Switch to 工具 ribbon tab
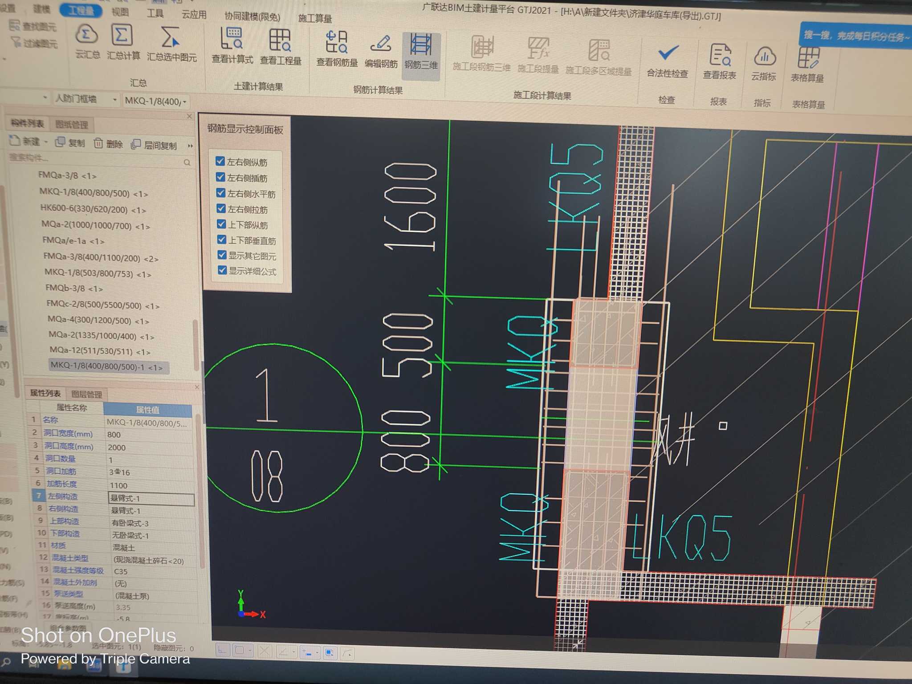Viewport: 912px width, 684px height. coord(155,13)
